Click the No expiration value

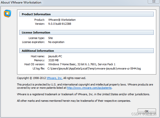[56, 42]
